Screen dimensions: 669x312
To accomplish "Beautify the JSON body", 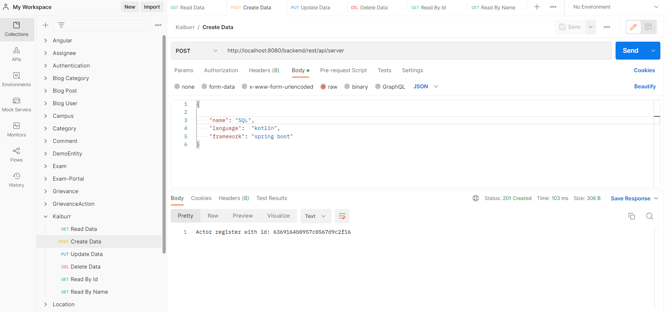I will point(645,87).
